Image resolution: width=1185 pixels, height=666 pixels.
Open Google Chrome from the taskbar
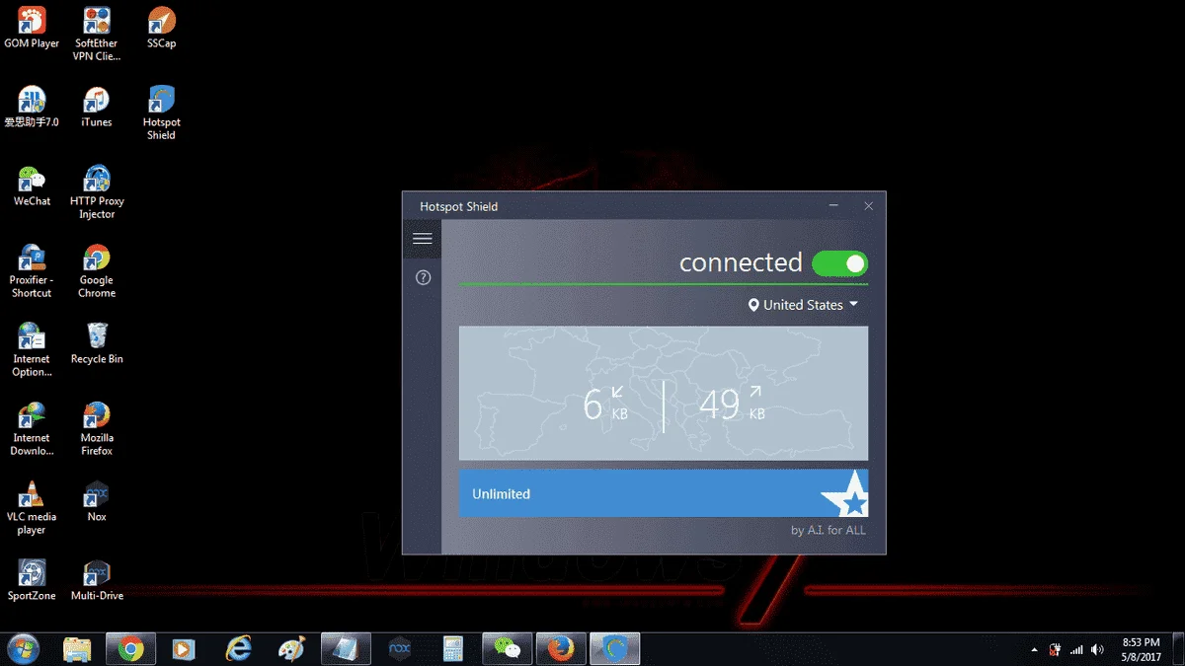click(x=130, y=648)
